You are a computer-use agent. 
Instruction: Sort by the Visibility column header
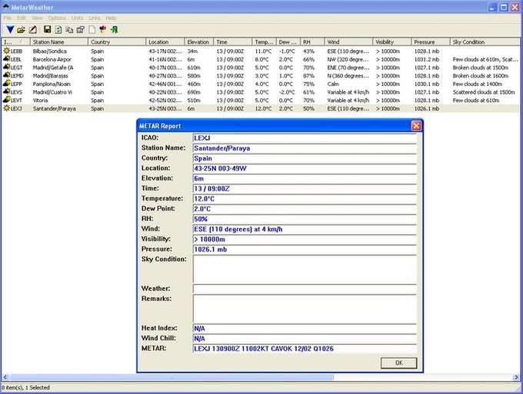click(392, 42)
